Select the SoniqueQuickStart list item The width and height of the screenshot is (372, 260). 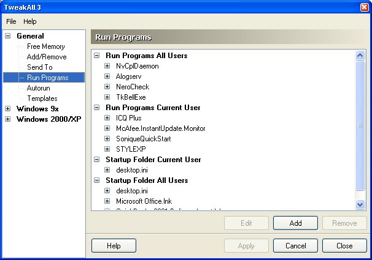pyautogui.click(x=143, y=139)
